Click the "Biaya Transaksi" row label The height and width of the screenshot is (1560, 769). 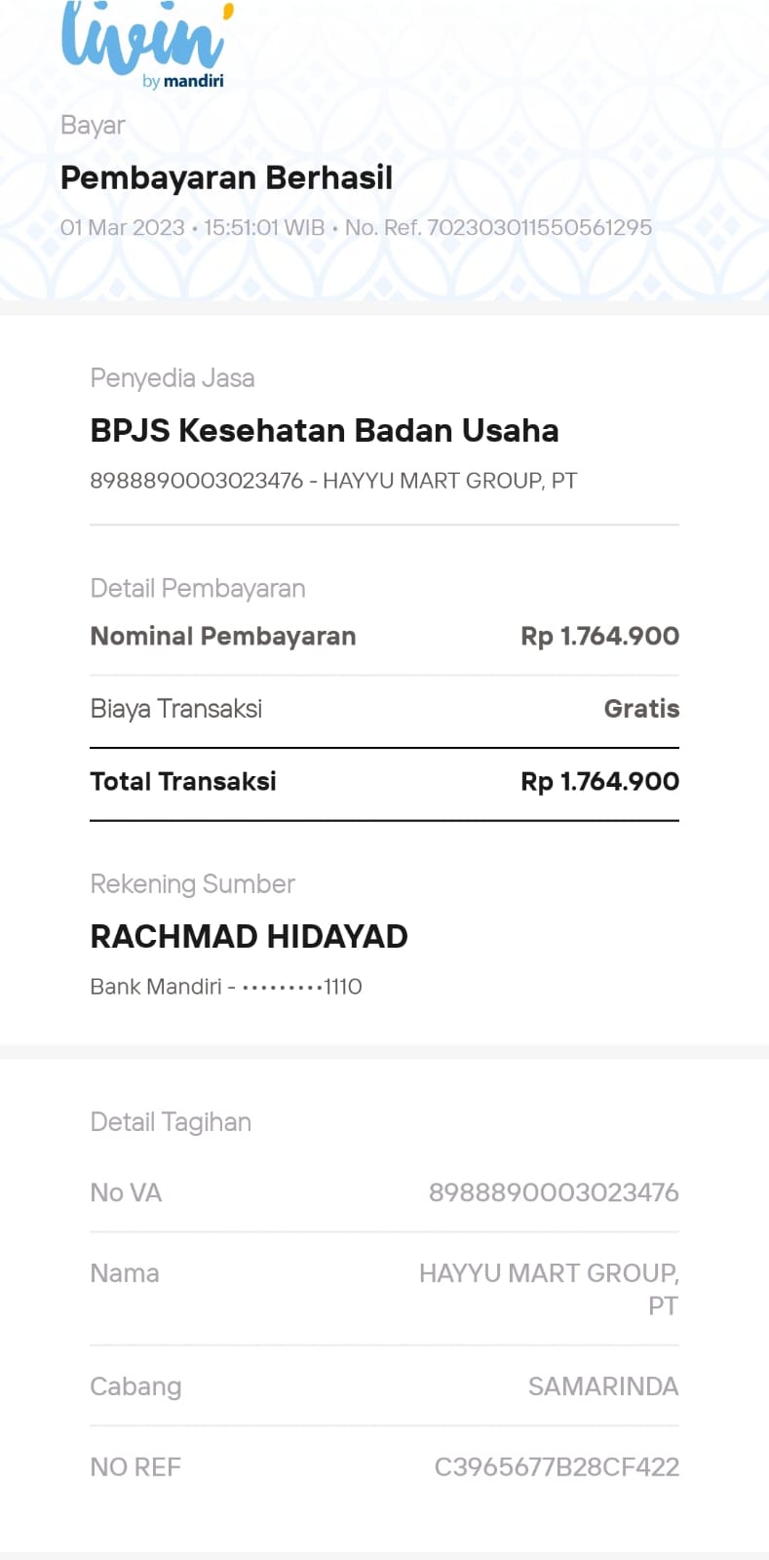click(x=176, y=709)
